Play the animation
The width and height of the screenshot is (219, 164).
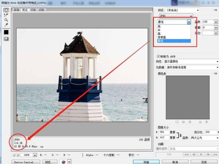(x=201, y=154)
